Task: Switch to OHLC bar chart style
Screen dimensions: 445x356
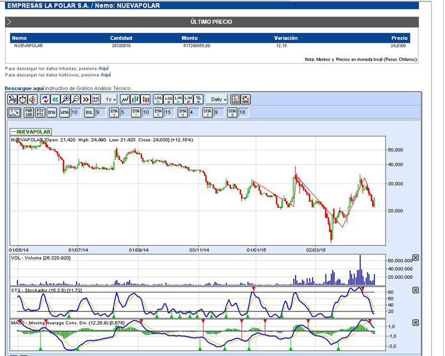Action: 135,100
